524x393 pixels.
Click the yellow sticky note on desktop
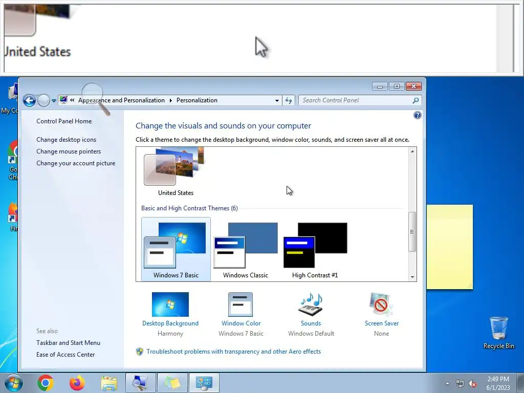click(x=449, y=247)
